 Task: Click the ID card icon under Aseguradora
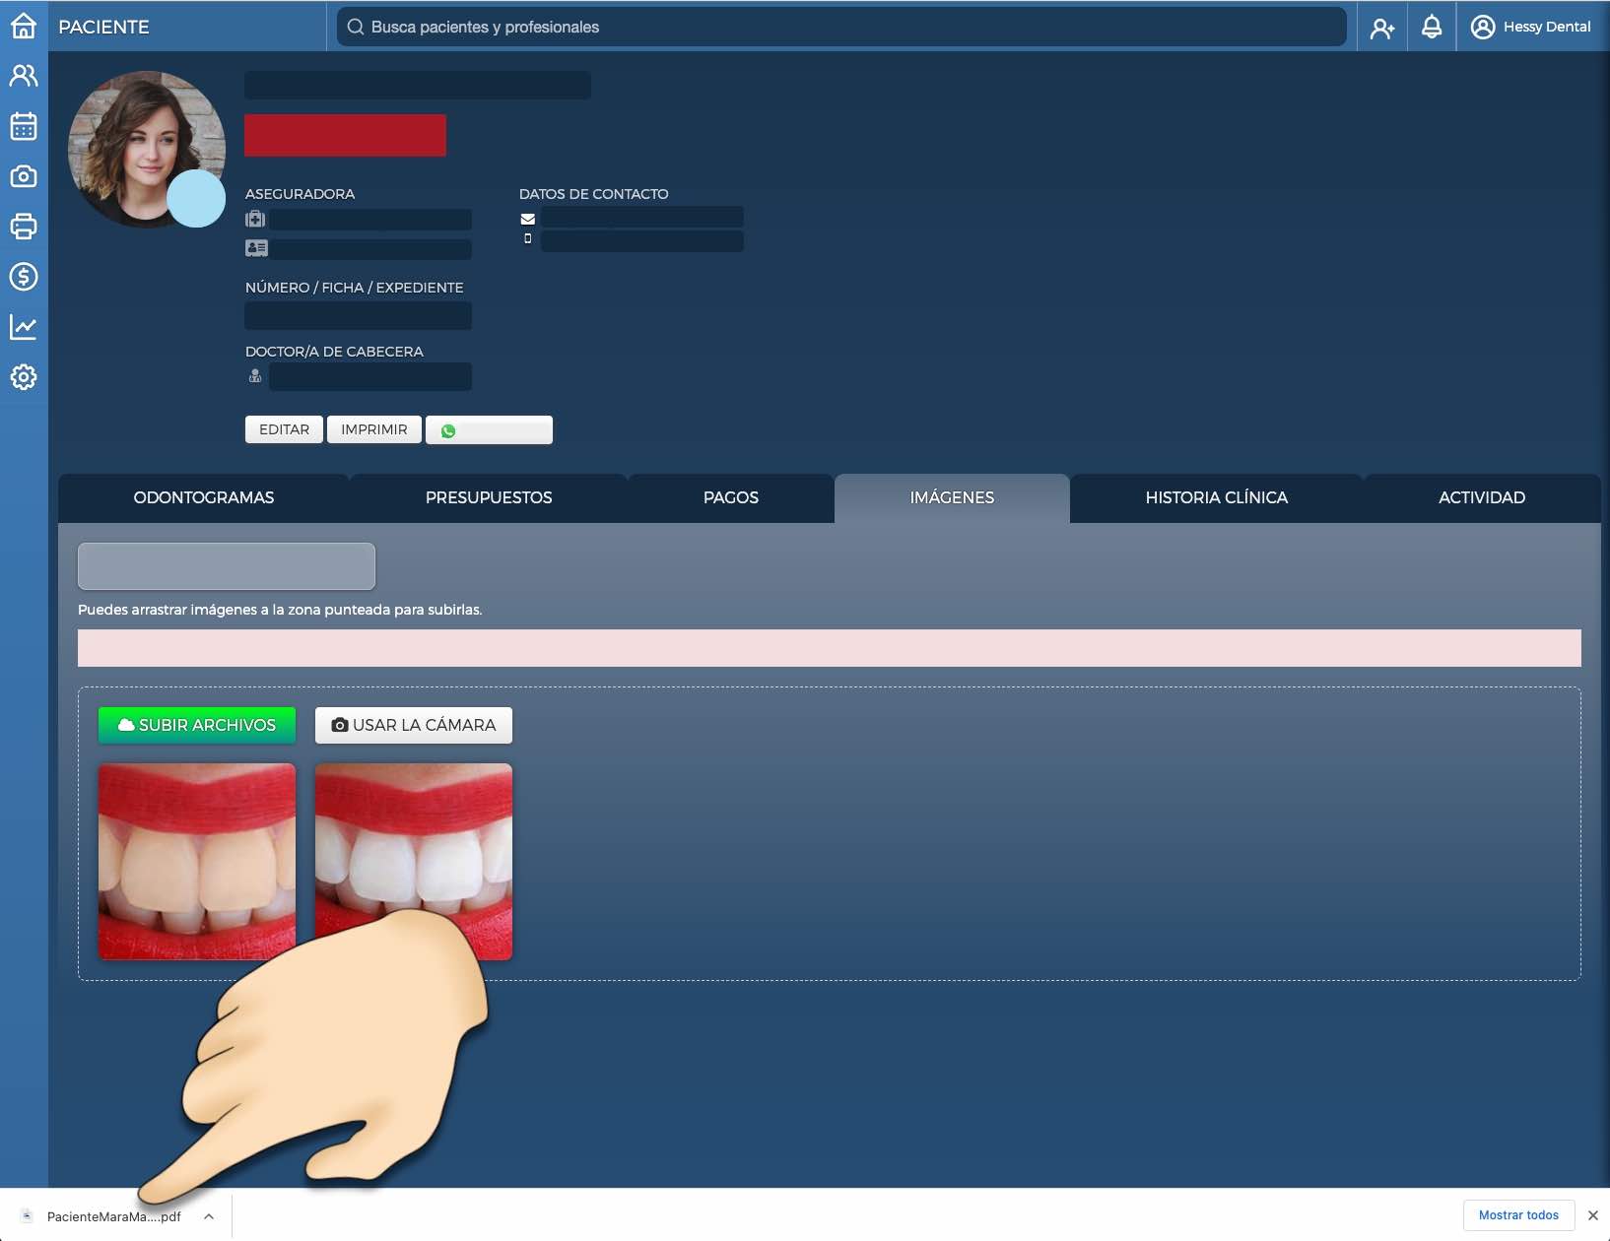tap(256, 248)
